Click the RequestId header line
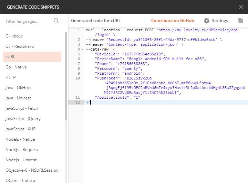The height and width of the screenshot is (183, 248). pyautogui.click(x=154, y=40)
